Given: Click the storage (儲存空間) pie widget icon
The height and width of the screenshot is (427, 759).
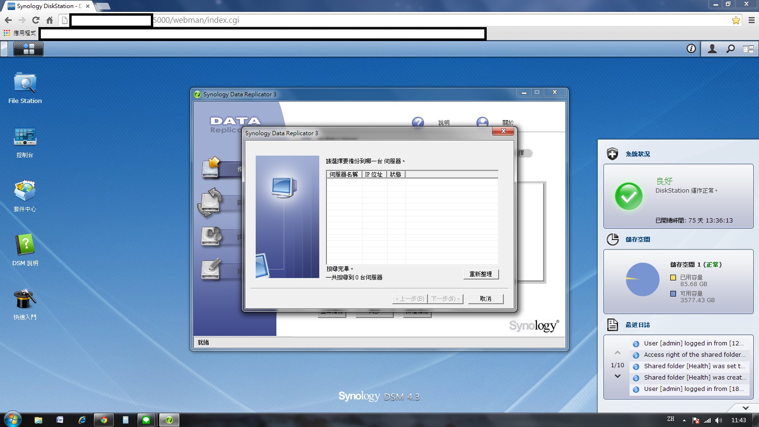Looking at the screenshot, I should point(612,239).
